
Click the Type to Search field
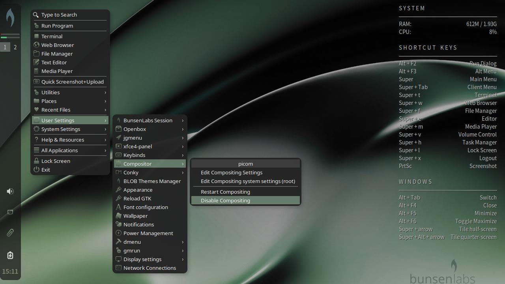tap(59, 15)
